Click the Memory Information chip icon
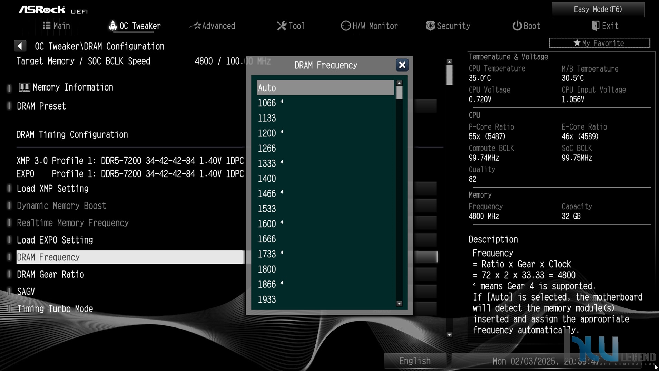This screenshot has width=659, height=371. [x=24, y=87]
